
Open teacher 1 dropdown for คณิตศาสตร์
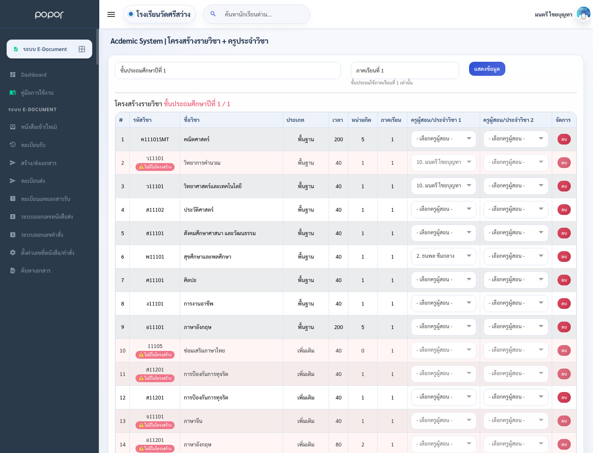tap(444, 139)
